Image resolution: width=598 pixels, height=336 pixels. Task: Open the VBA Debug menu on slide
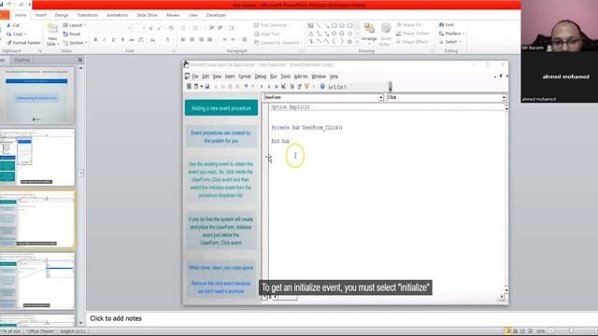pyautogui.click(x=260, y=77)
